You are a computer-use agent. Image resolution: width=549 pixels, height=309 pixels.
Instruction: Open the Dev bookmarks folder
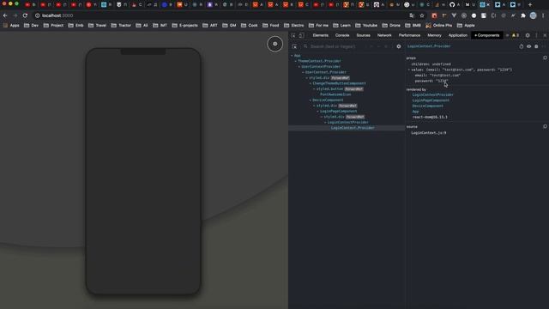click(x=31, y=25)
